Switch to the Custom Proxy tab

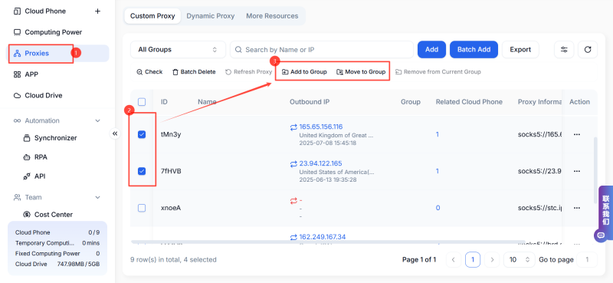click(152, 16)
